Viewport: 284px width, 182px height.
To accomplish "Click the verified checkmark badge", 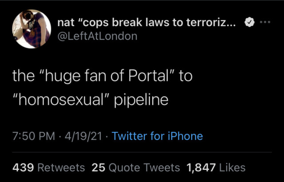I will pos(250,23).
